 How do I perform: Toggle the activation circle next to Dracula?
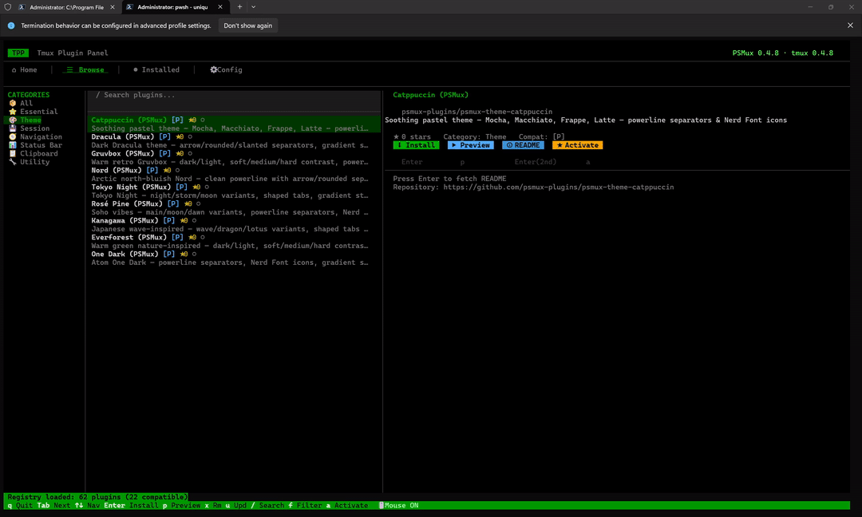point(190,136)
